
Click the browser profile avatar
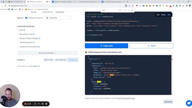(x=190, y=6)
